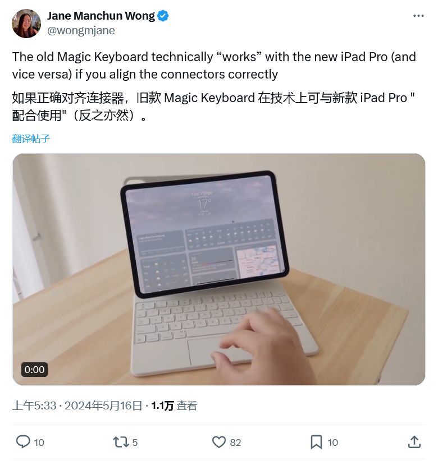
Task: Click the like count 82
Action: [x=235, y=442]
